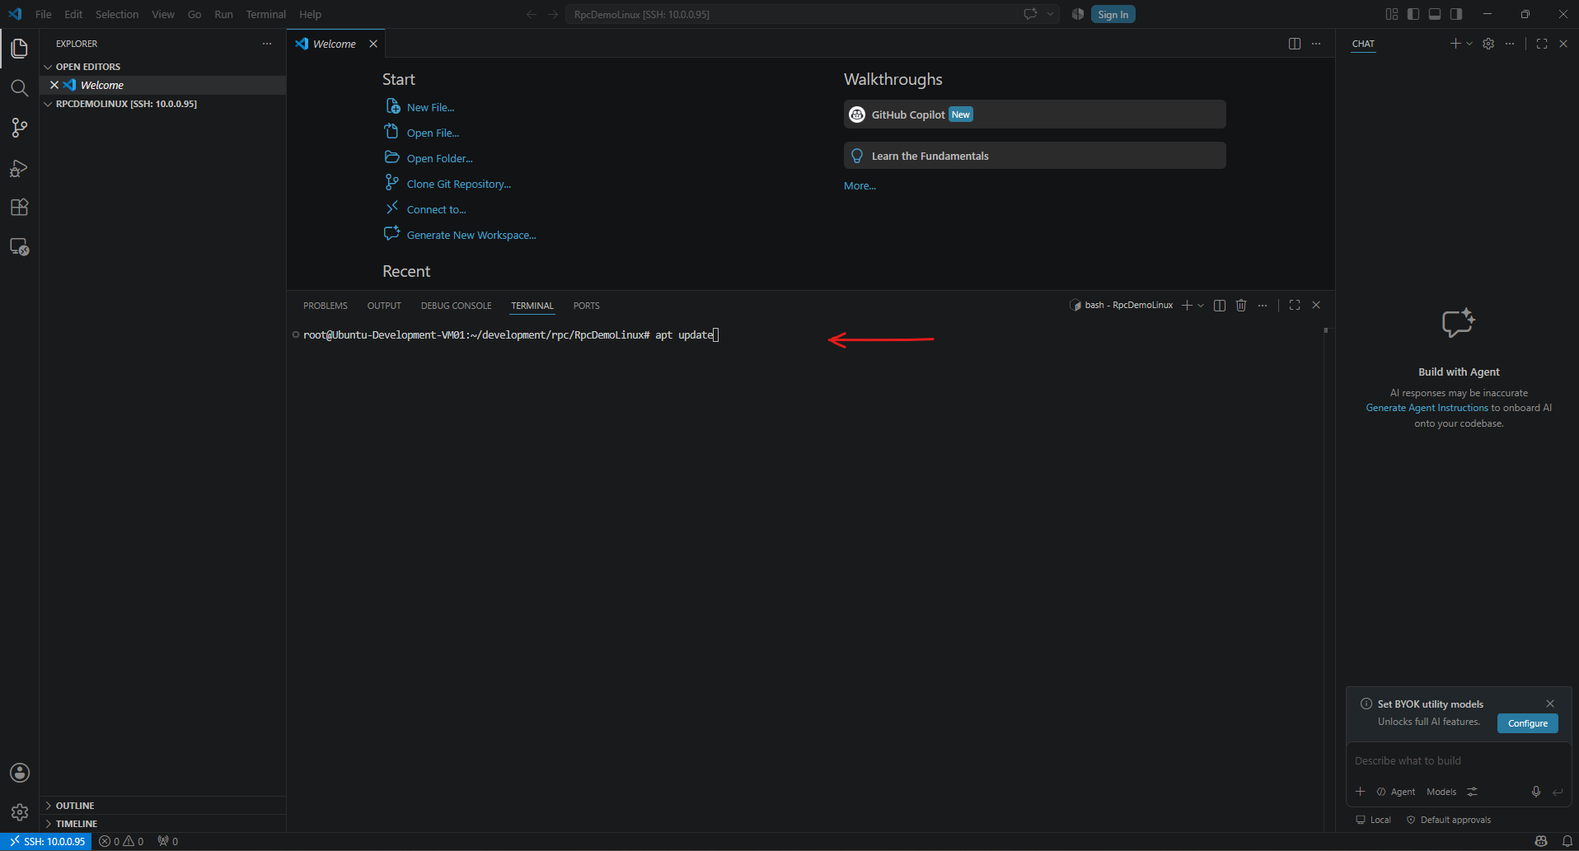
Task: Split the editor to the right
Action: pyautogui.click(x=1295, y=44)
